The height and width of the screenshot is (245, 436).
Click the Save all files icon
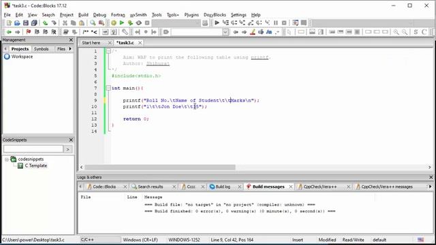pyautogui.click(x=34, y=23)
